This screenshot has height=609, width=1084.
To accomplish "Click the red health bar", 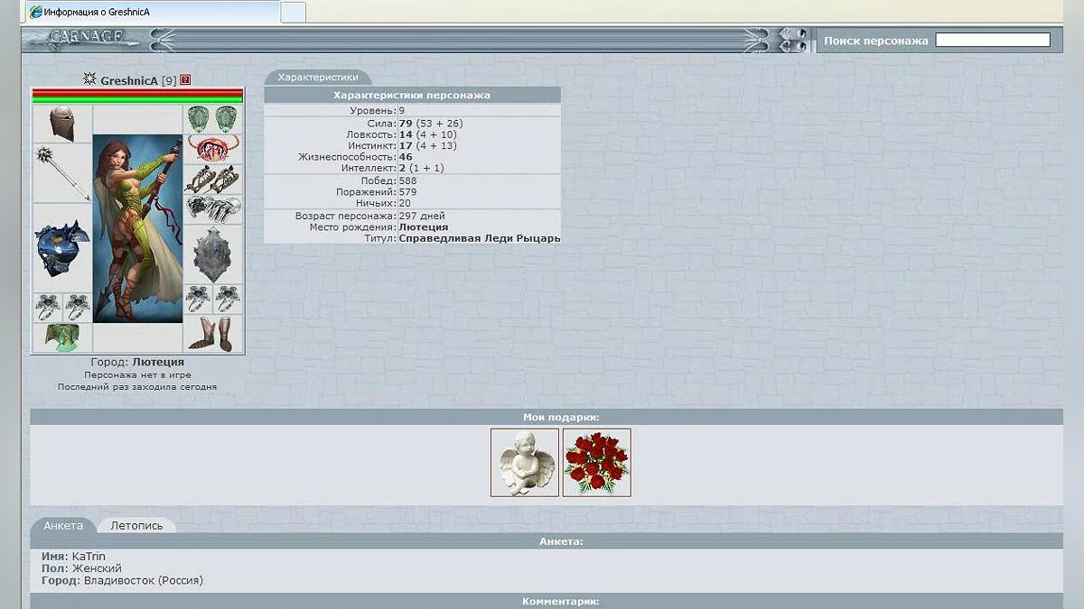I will (138, 93).
